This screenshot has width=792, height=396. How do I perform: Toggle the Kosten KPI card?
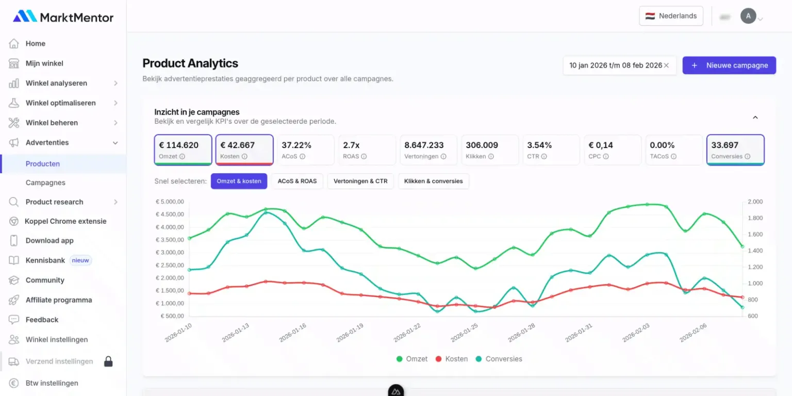(244, 150)
